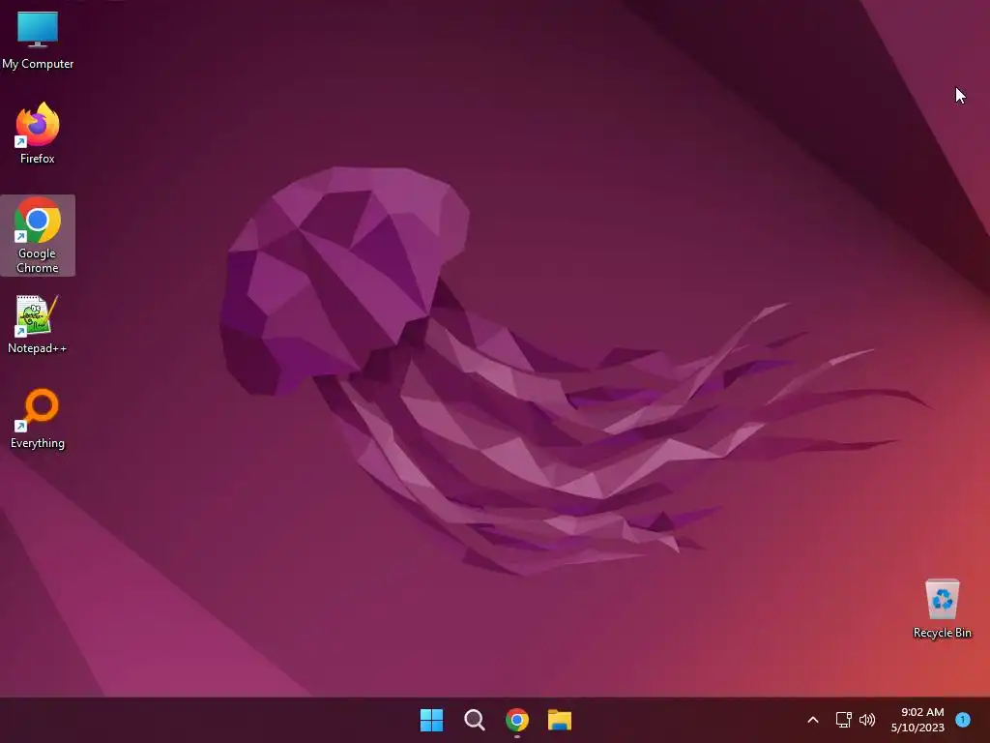Open the Windows Start menu
This screenshot has width=990, height=743.
point(432,720)
